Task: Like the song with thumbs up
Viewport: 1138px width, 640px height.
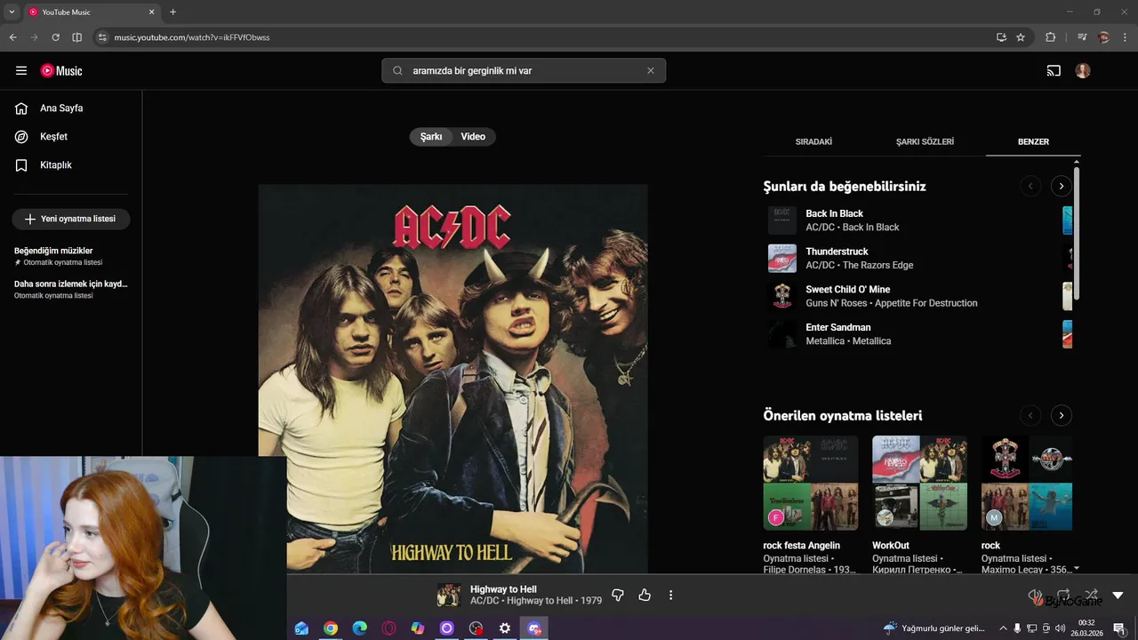Action: (x=645, y=595)
